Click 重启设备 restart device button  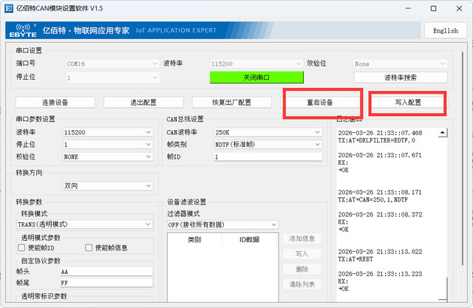point(320,103)
